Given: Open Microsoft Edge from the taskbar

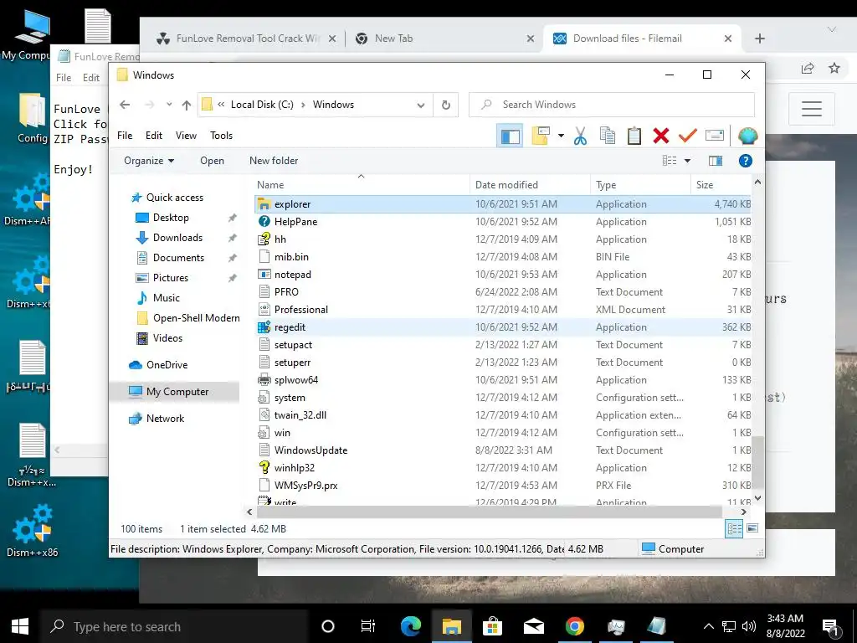Looking at the screenshot, I should click(410, 626).
